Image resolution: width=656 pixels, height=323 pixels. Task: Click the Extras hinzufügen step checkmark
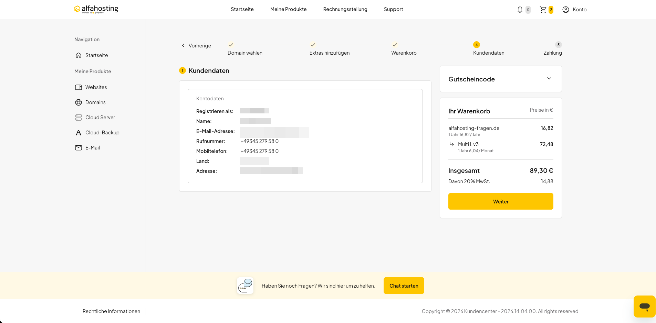(313, 45)
